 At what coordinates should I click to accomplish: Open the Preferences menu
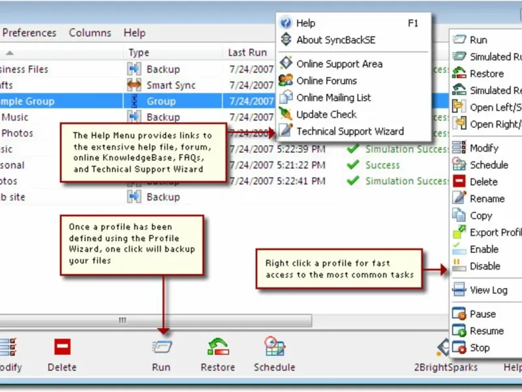click(29, 33)
